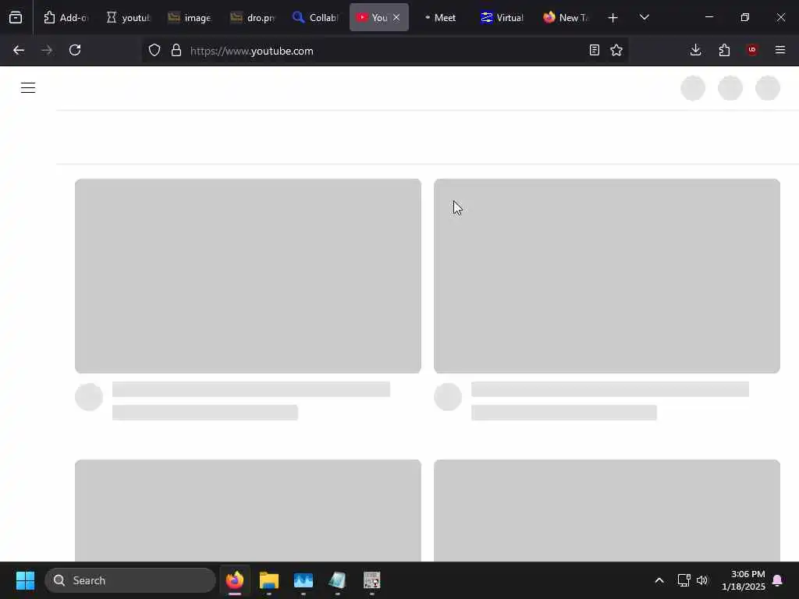Bookmark this page with the star

tap(616, 51)
